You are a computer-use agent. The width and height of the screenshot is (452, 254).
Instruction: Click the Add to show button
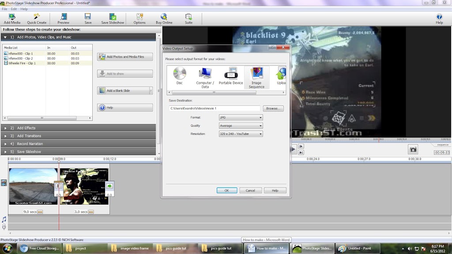pyautogui.click(x=125, y=74)
